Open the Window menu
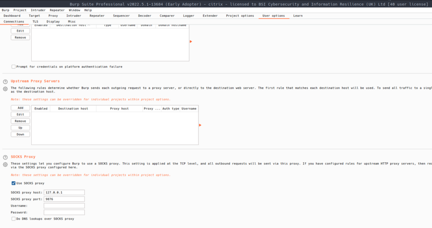Screen dimensions: 432x228 pos(74,10)
